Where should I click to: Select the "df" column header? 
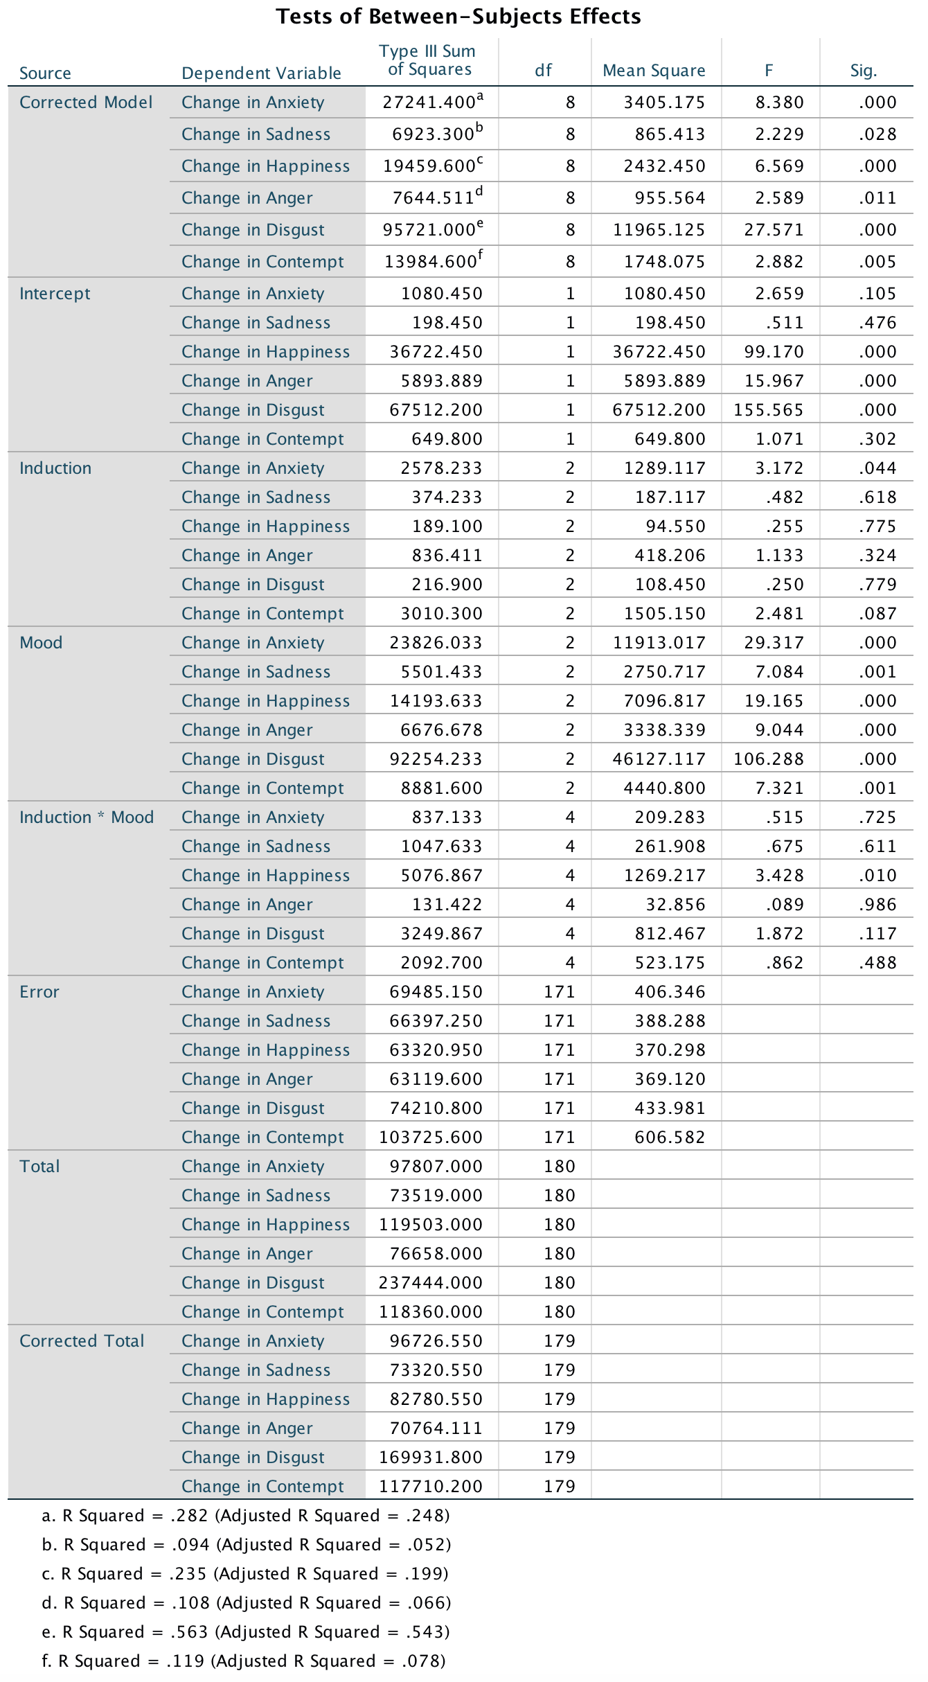click(544, 71)
